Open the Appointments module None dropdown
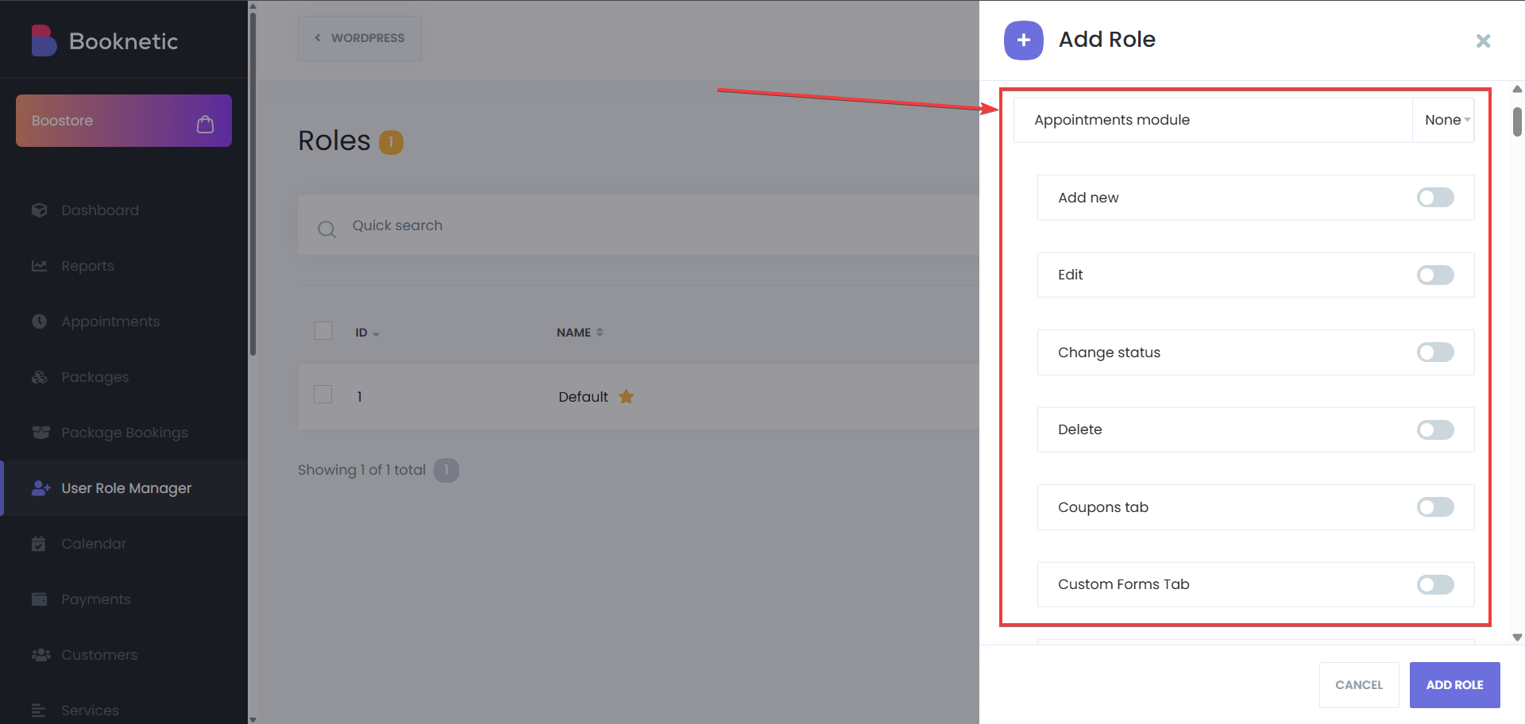Viewport: 1525px width, 724px height. click(x=1443, y=120)
